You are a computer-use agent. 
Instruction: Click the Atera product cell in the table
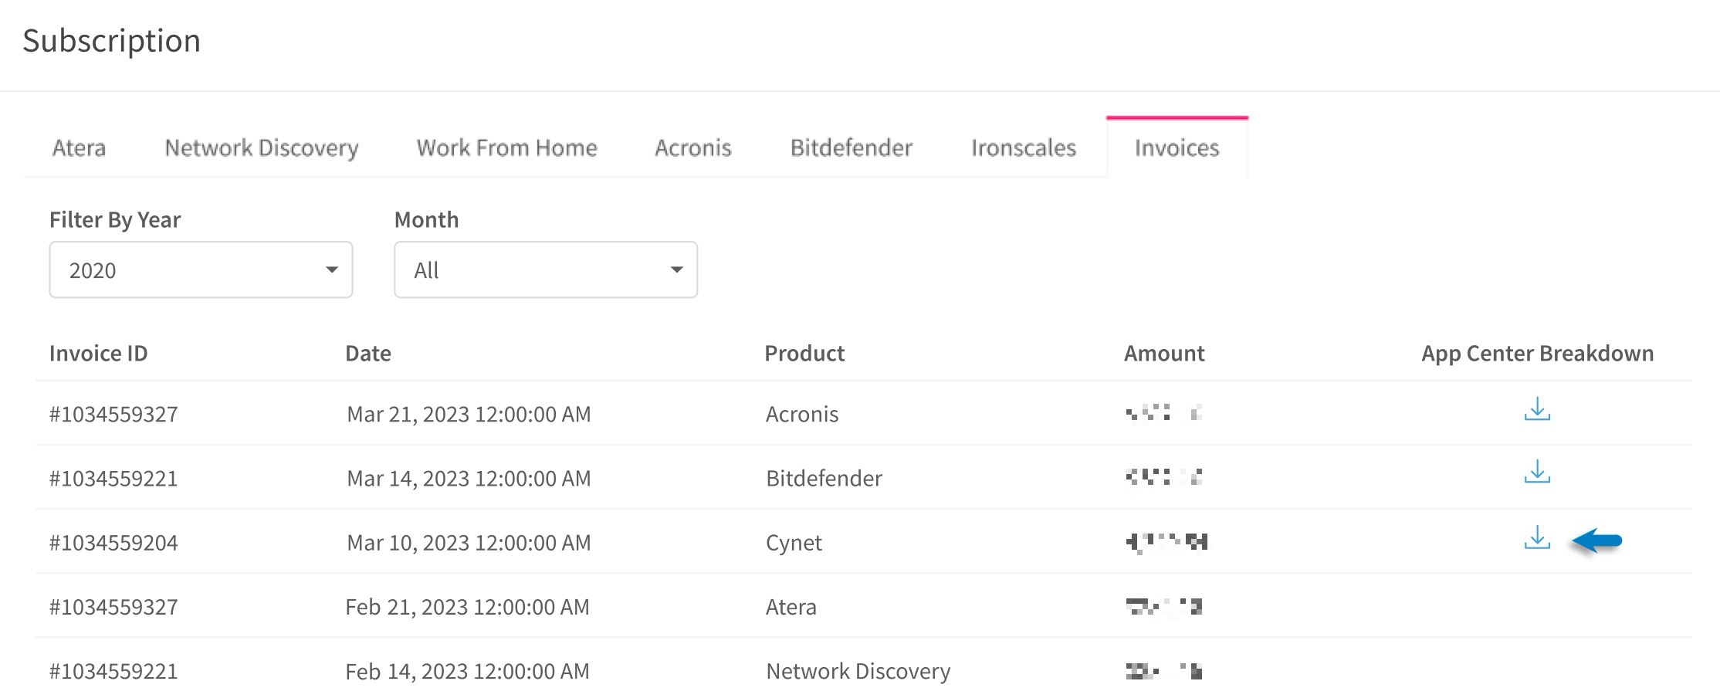coord(791,607)
